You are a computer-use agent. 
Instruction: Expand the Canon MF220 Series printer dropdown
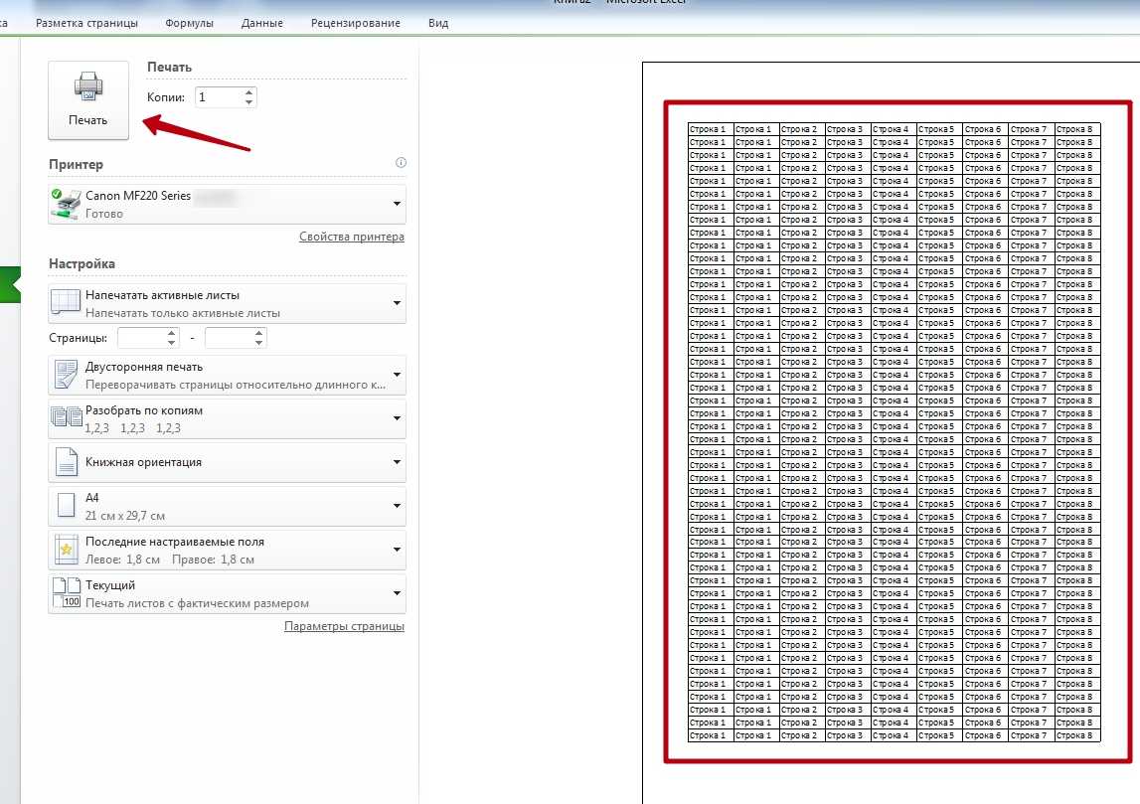397,204
